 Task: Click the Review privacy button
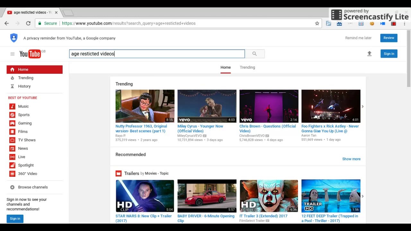[x=389, y=38]
